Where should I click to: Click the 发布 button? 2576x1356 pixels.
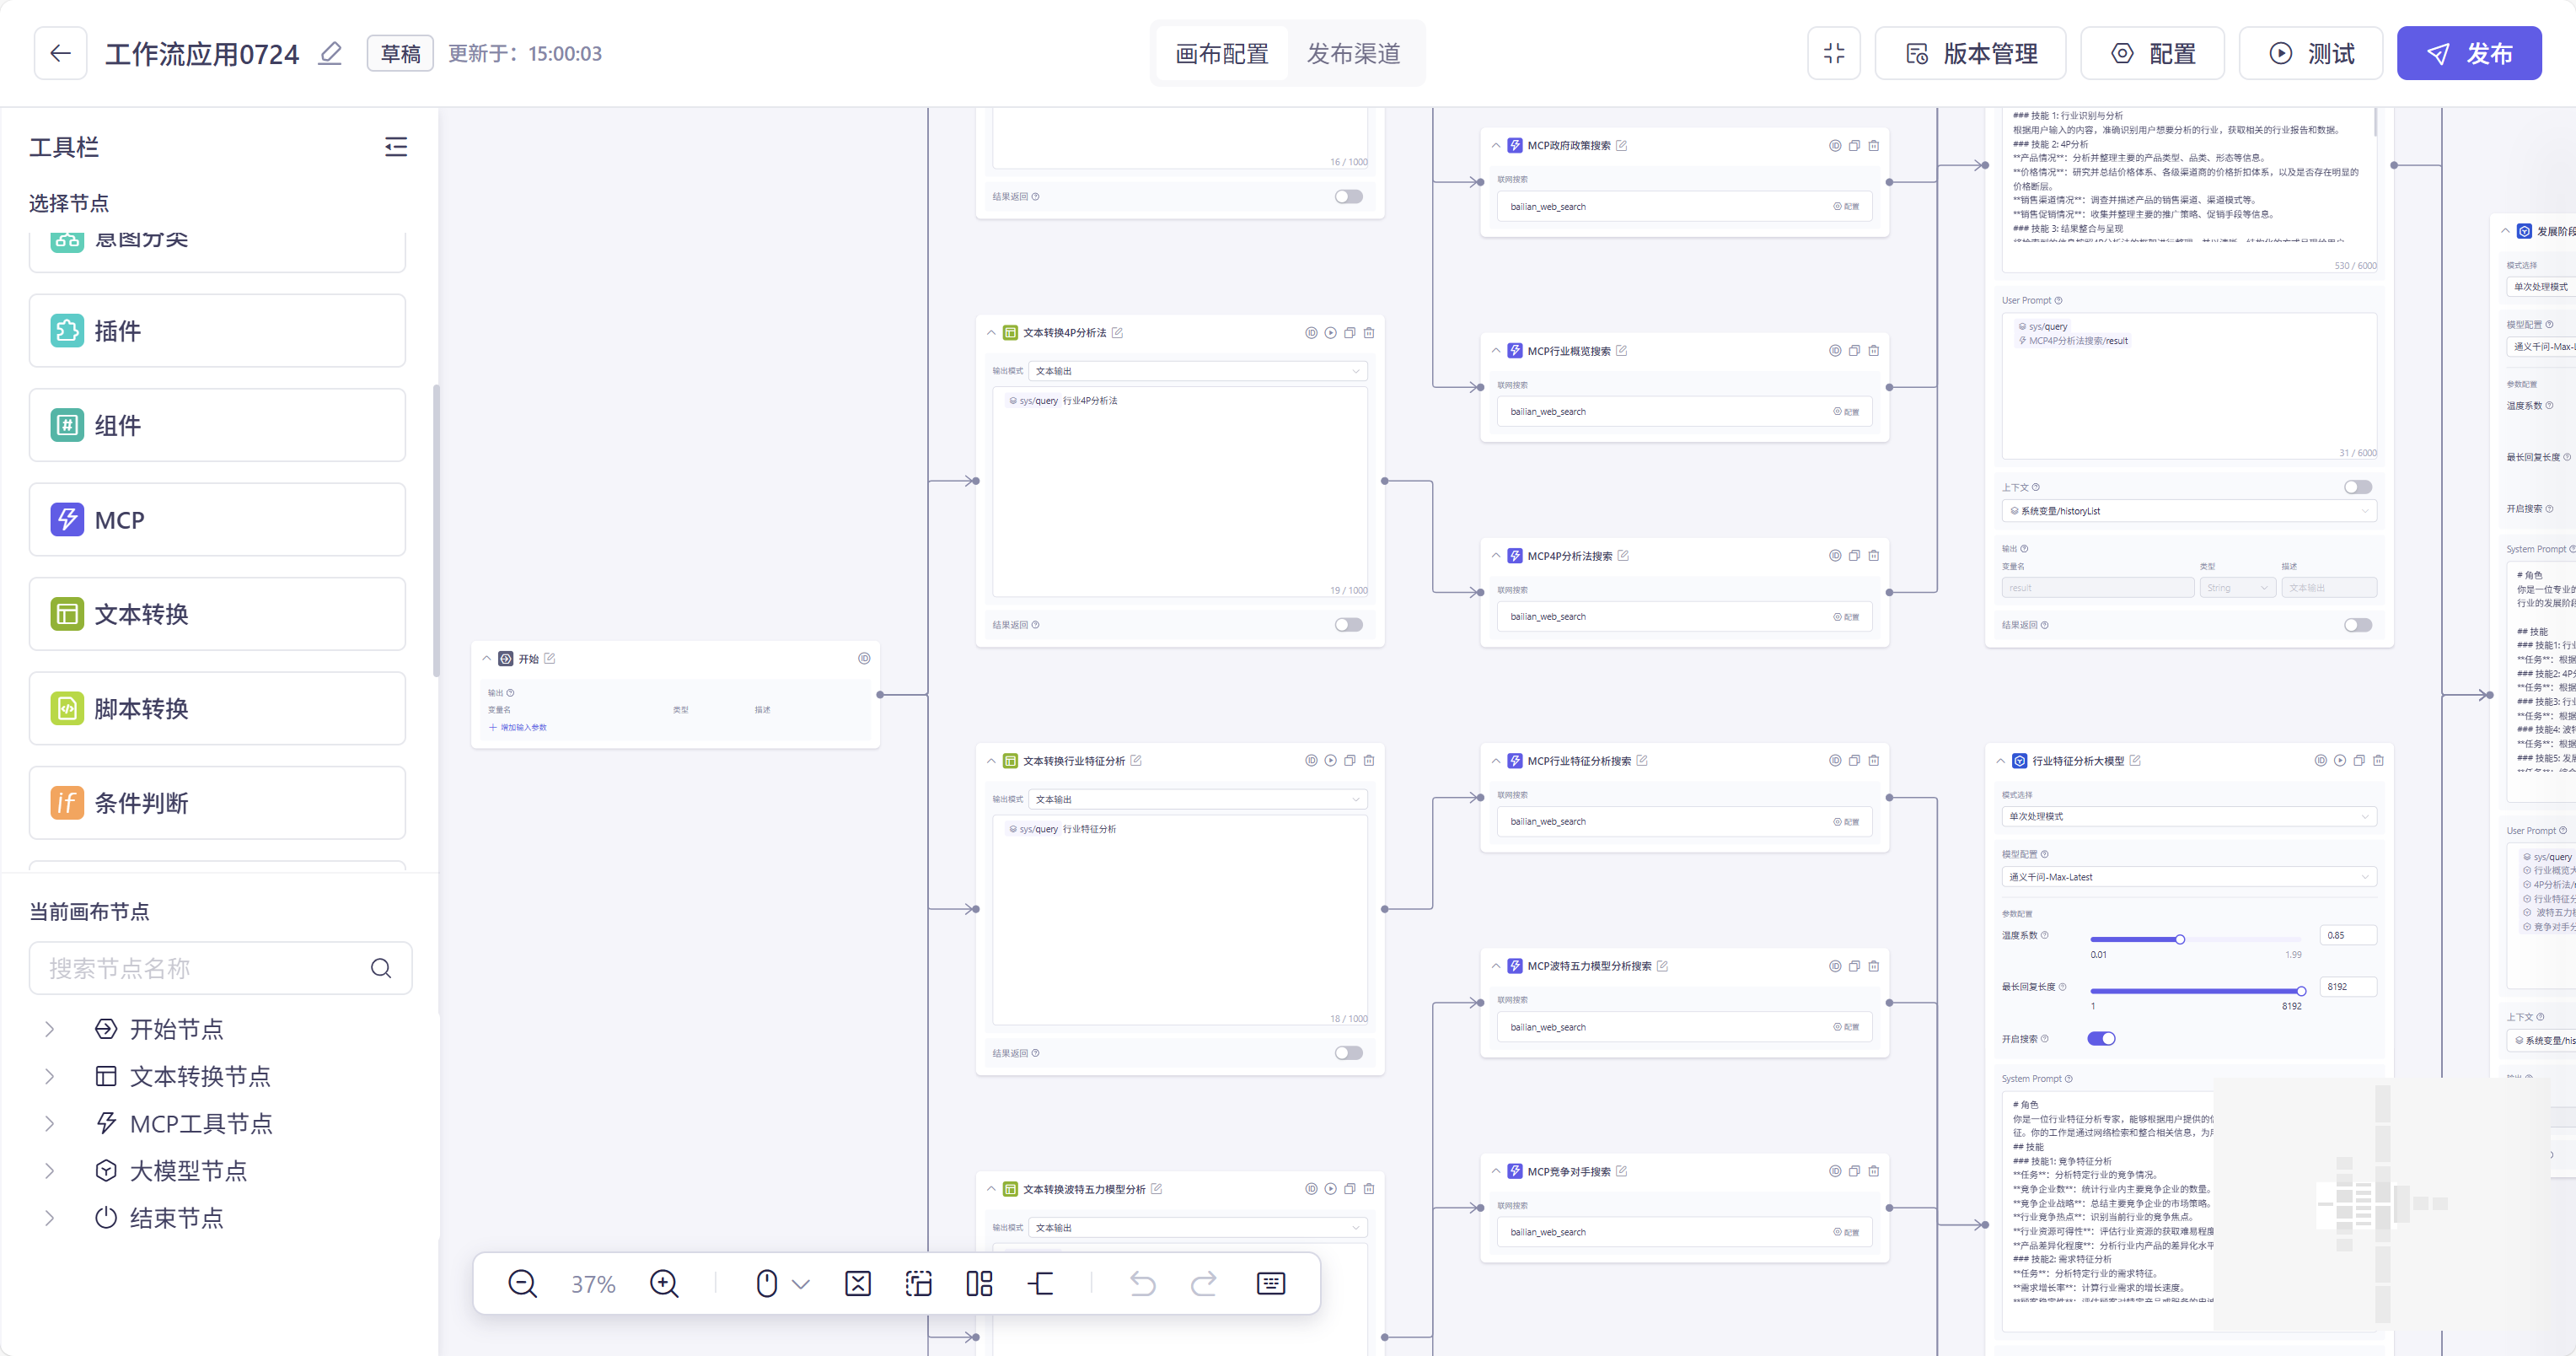pos(2468,53)
